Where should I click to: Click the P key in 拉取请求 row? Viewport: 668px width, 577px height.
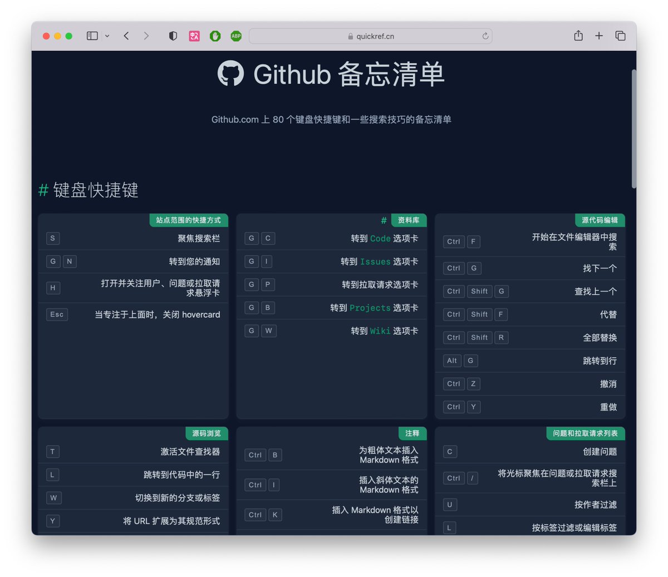click(x=268, y=284)
